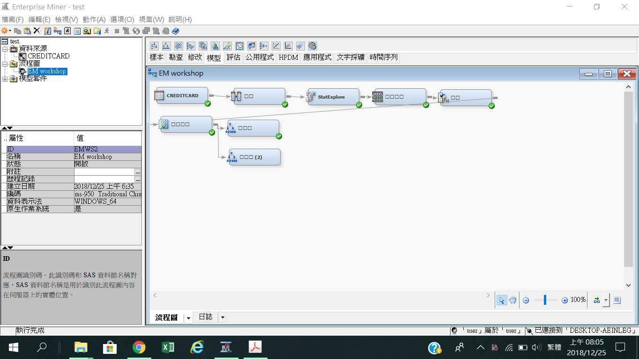639x359 pixels.
Task: Click the auto-layout diagram button
Action: 597,300
